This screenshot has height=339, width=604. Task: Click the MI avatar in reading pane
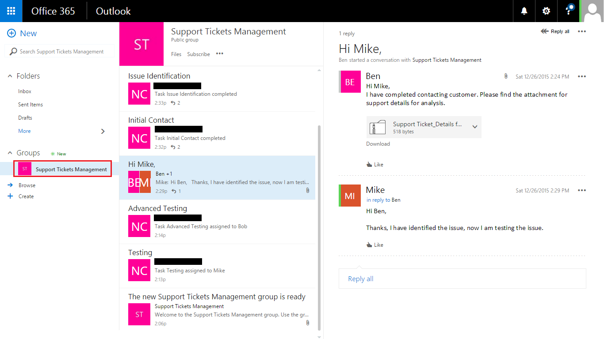pos(350,196)
